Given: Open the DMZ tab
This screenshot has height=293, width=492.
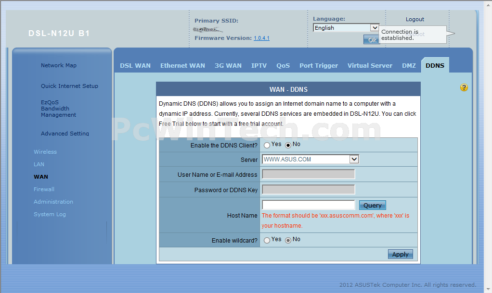Looking at the screenshot, I should pos(409,66).
